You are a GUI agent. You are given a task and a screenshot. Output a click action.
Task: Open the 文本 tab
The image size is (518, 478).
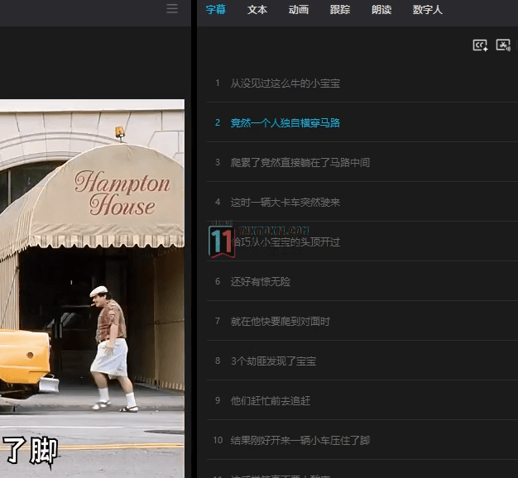click(x=257, y=10)
